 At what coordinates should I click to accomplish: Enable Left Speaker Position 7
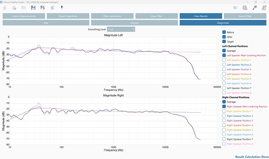[x=224, y=88]
